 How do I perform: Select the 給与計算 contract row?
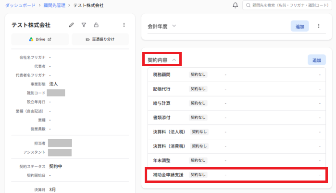pos(236,103)
